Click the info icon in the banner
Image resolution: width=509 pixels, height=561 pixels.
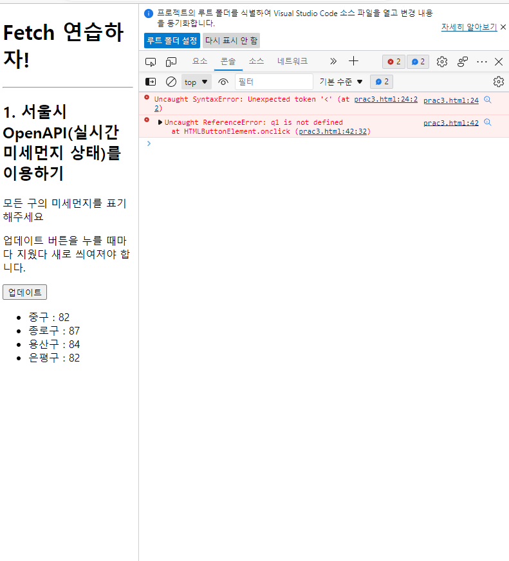coord(149,14)
